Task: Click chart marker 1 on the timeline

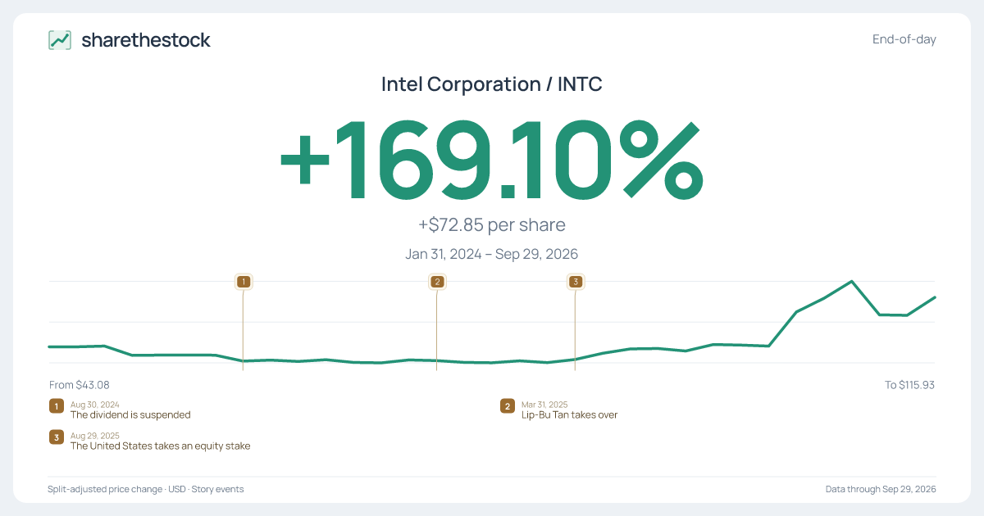Action: [x=243, y=282]
